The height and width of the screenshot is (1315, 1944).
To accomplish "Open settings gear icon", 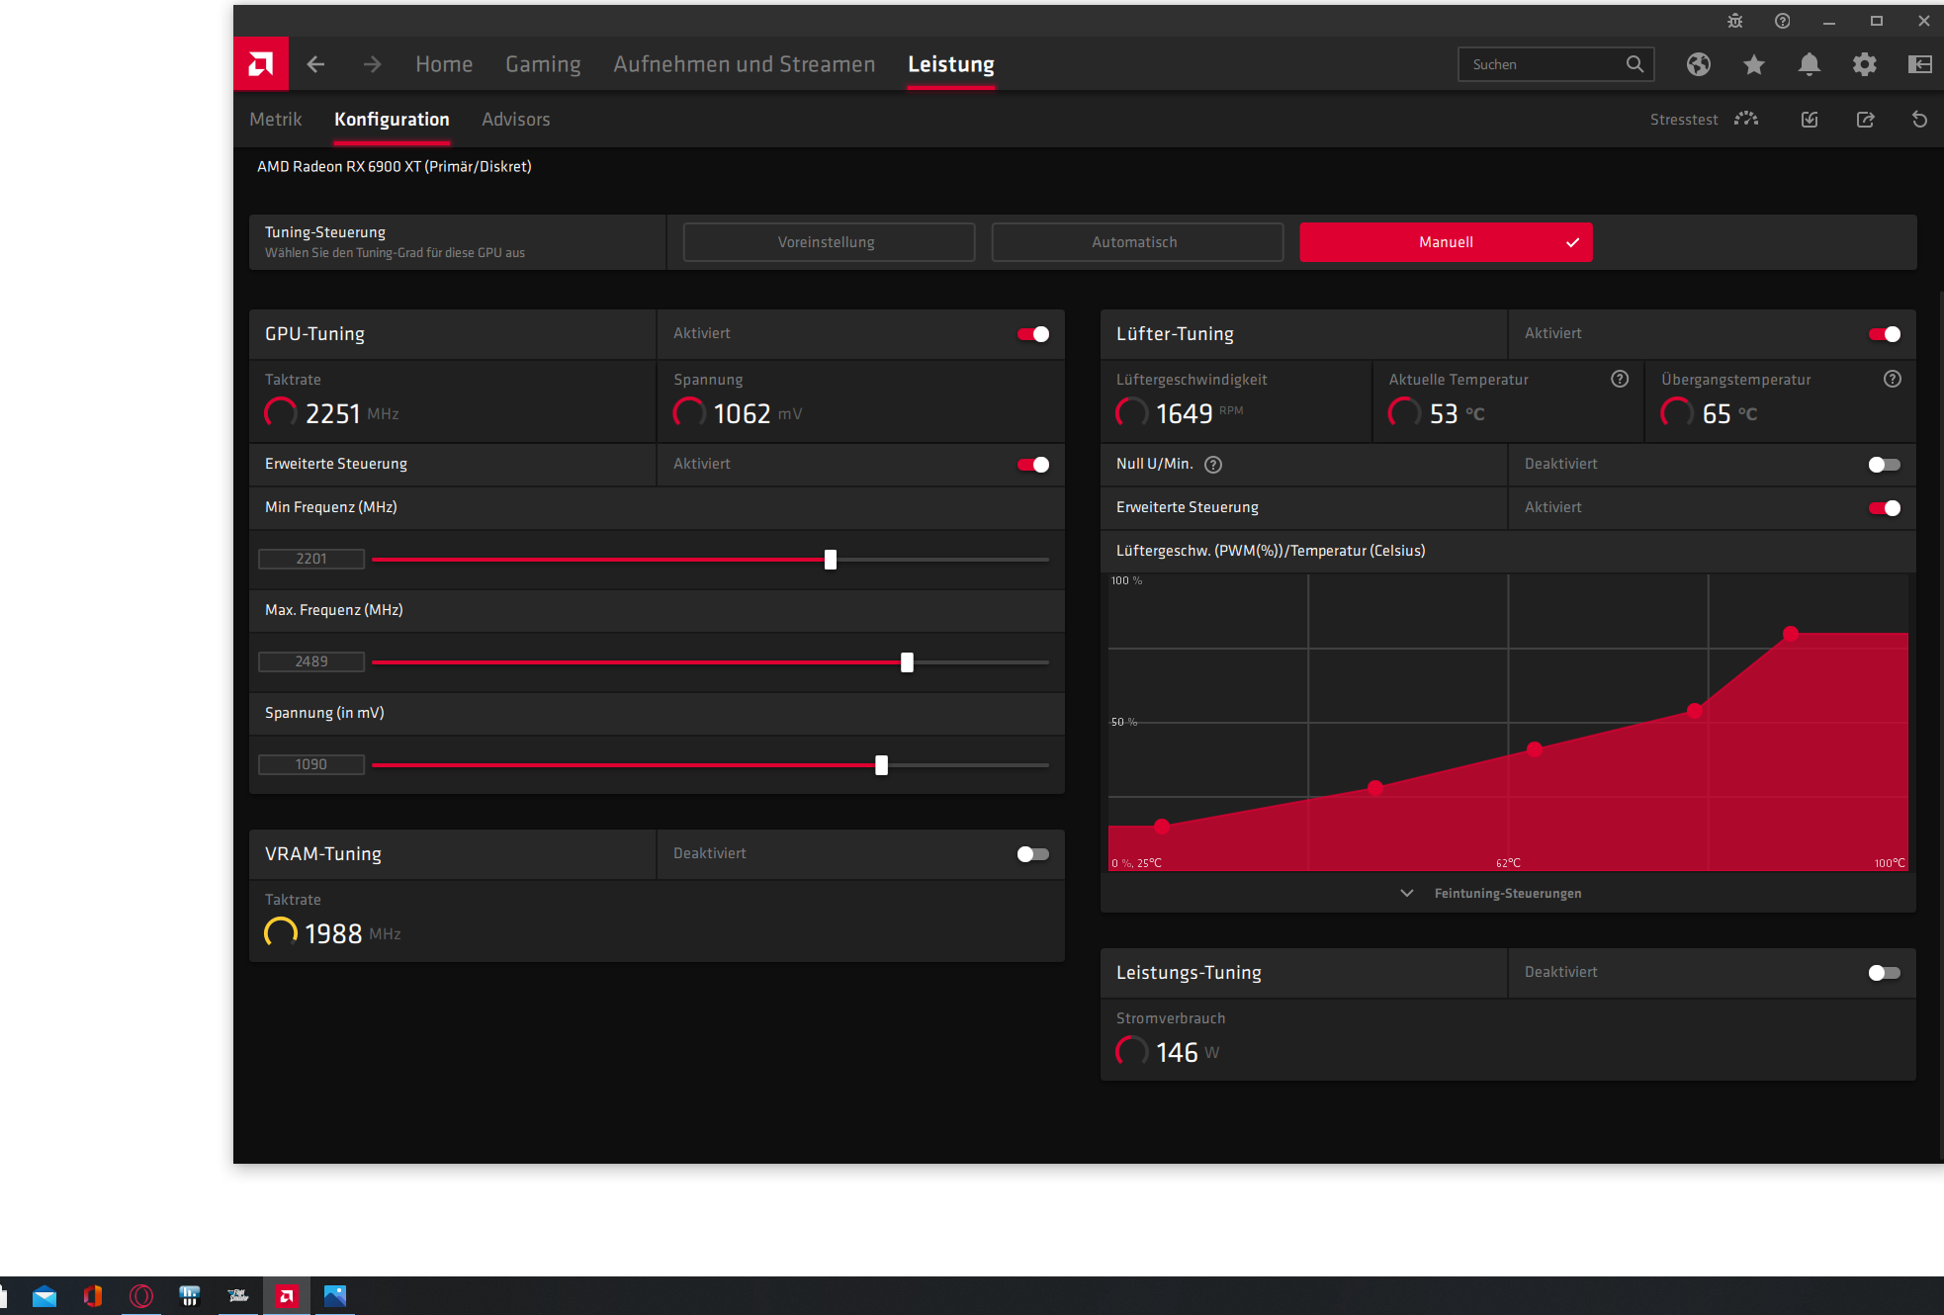I will pyautogui.click(x=1864, y=64).
